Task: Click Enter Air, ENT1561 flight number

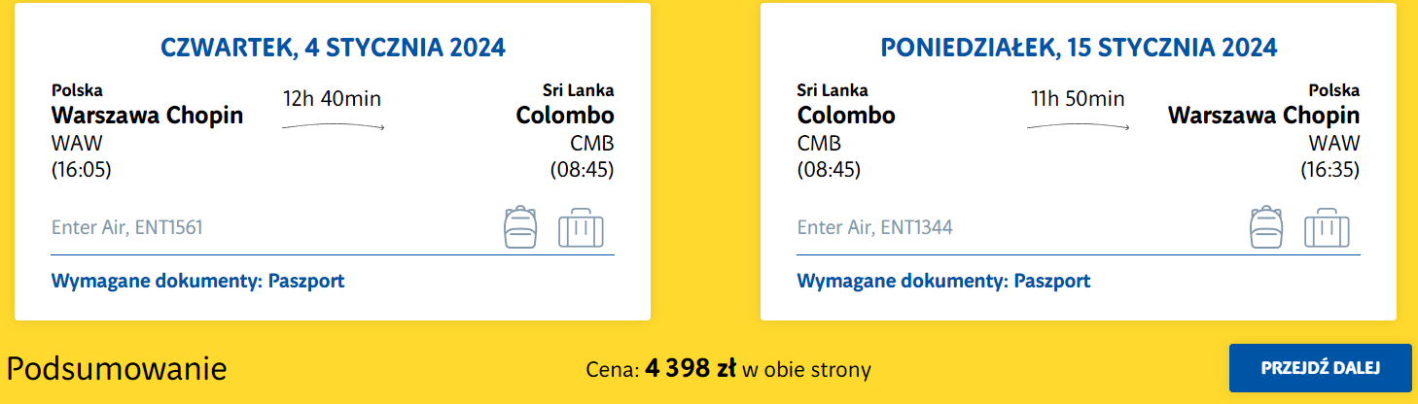Action: coord(126,228)
